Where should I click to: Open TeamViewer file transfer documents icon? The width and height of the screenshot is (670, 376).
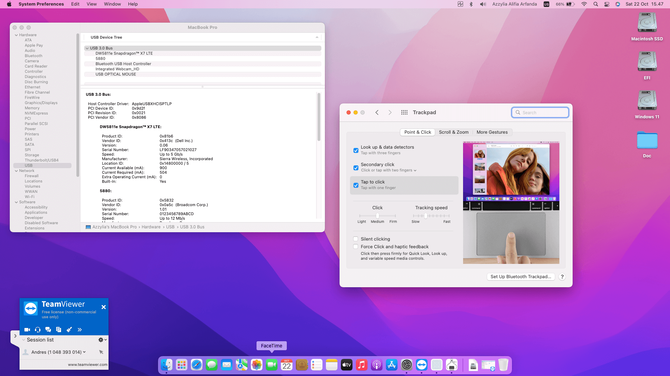59,330
